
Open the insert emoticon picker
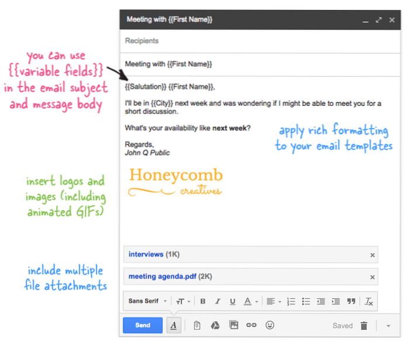click(x=269, y=325)
